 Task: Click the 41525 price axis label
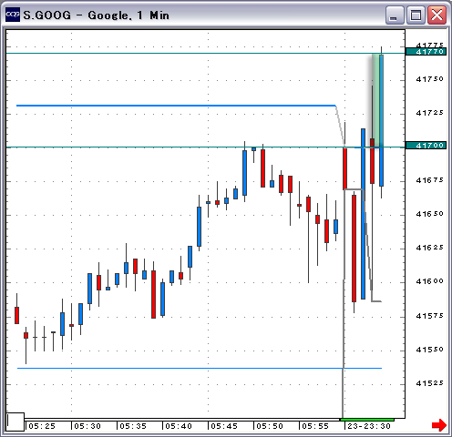(429, 383)
